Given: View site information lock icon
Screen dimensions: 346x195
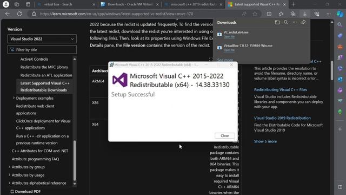Looking at the screenshot, I should 34,14.
